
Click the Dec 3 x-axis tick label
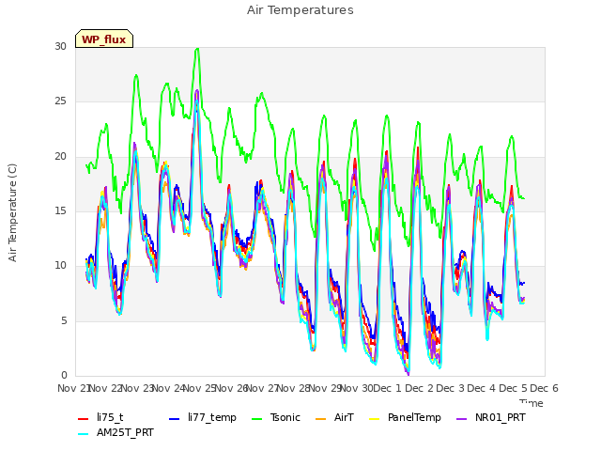click(451, 388)
